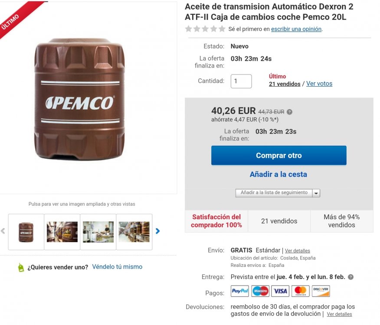This screenshot has height=325, width=380.
Task: Click the Comprar otro button
Action: tap(278, 156)
